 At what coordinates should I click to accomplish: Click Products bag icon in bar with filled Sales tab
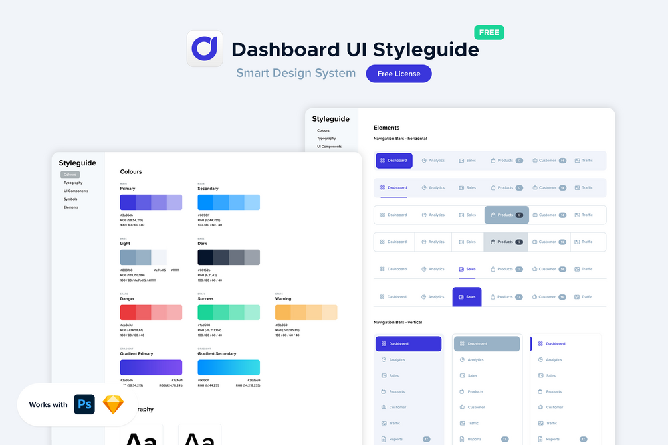point(493,297)
